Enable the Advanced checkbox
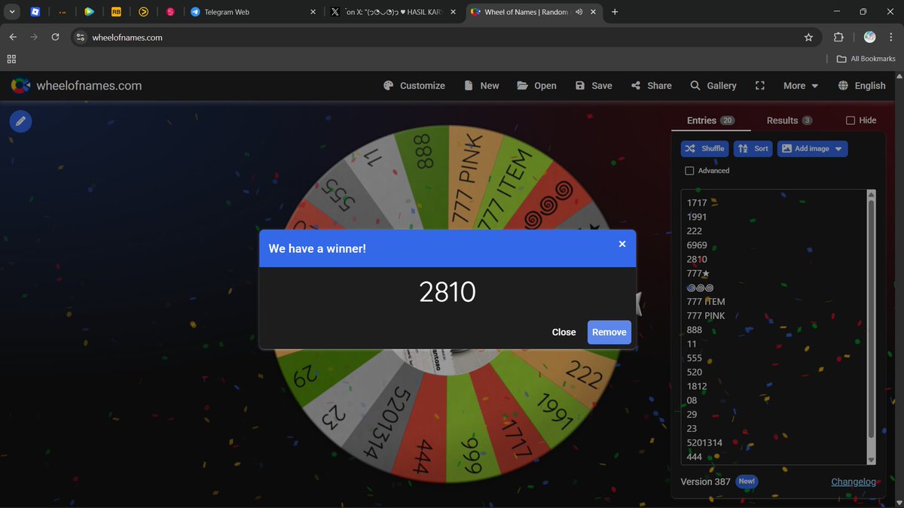904x508 pixels. pos(689,171)
